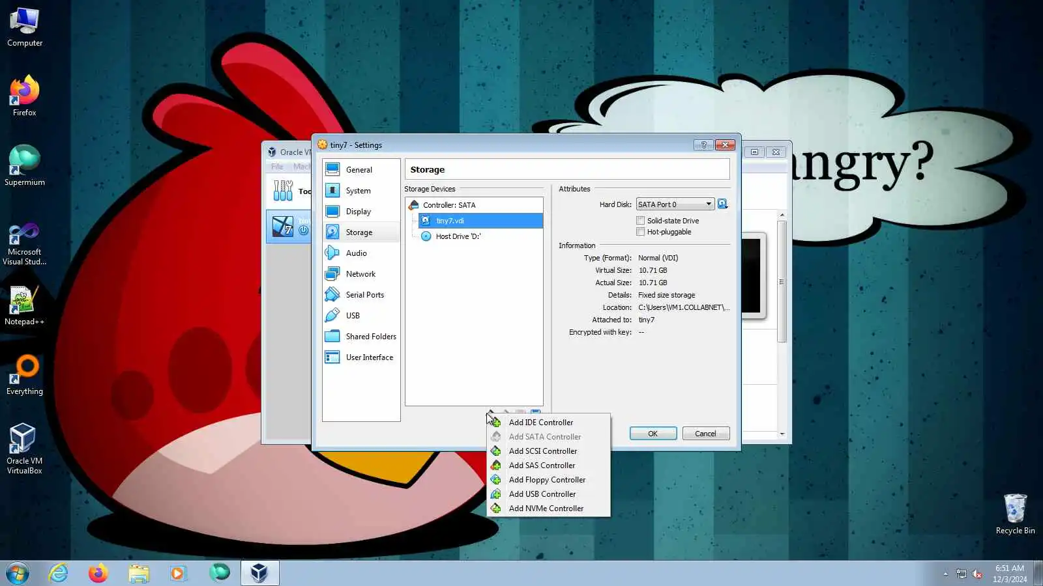Click the taskbar clock showing 6:51 AM
The width and height of the screenshot is (1043, 586).
[x=1010, y=574]
